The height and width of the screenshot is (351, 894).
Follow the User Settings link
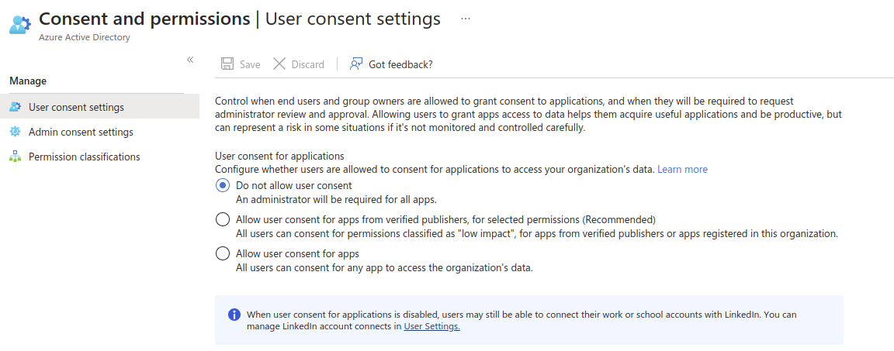[x=431, y=327]
